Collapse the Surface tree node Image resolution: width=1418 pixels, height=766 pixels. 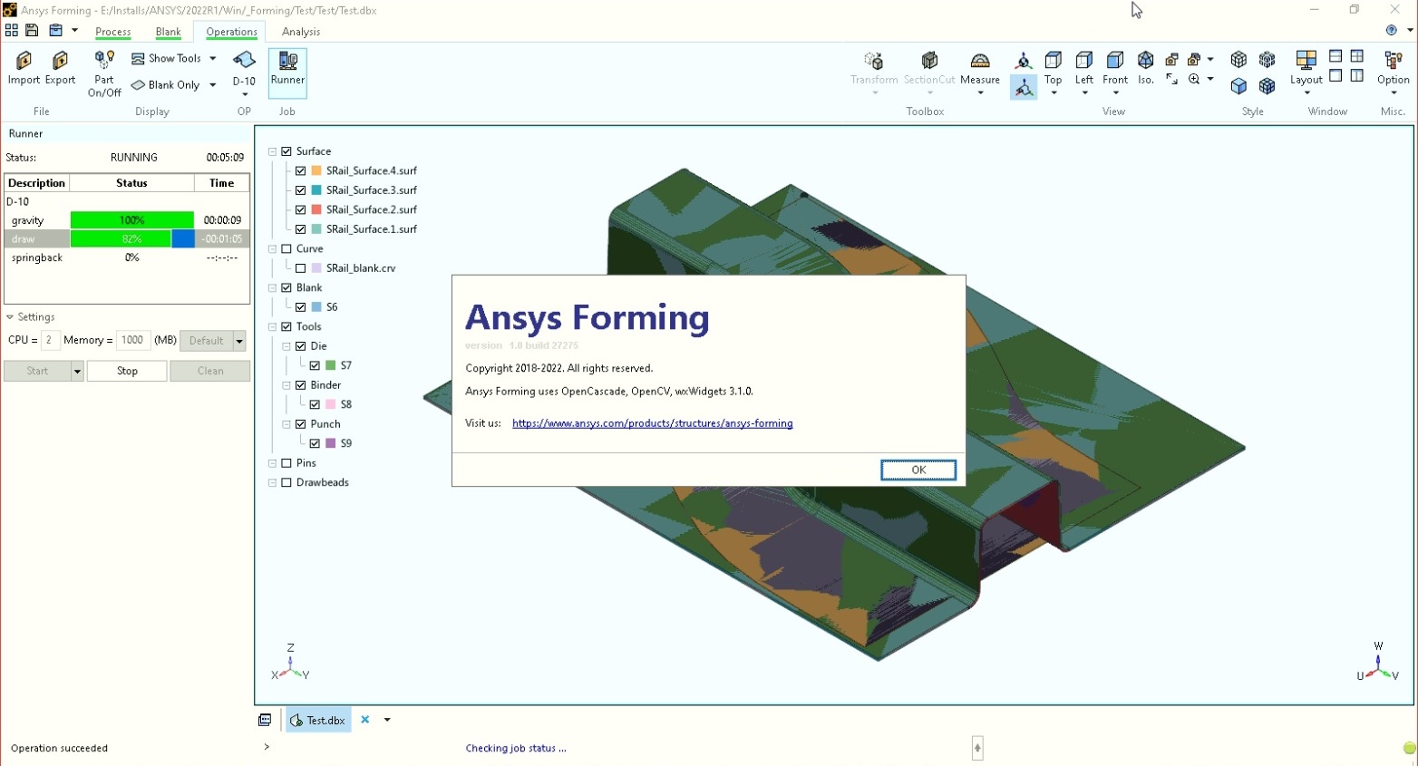272,151
